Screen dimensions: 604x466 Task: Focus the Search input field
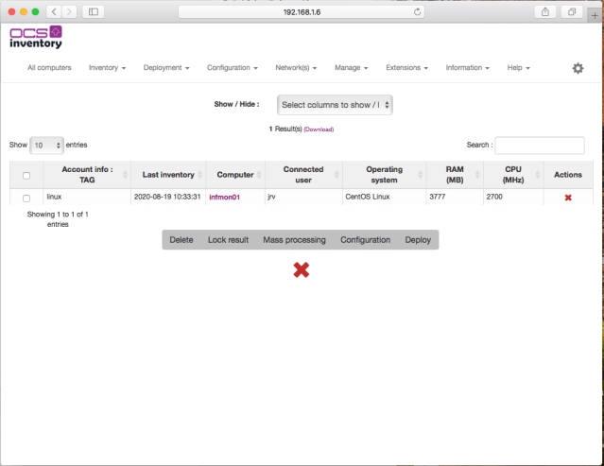pyautogui.click(x=539, y=145)
